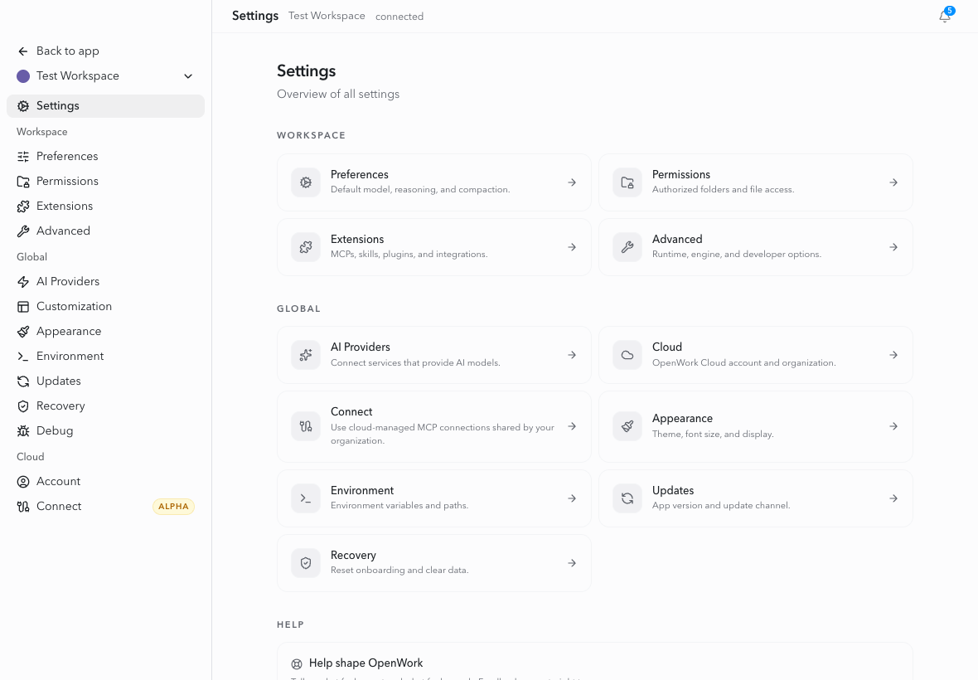978x680 pixels.
Task: Open the Cloud card title
Action: [666, 347]
